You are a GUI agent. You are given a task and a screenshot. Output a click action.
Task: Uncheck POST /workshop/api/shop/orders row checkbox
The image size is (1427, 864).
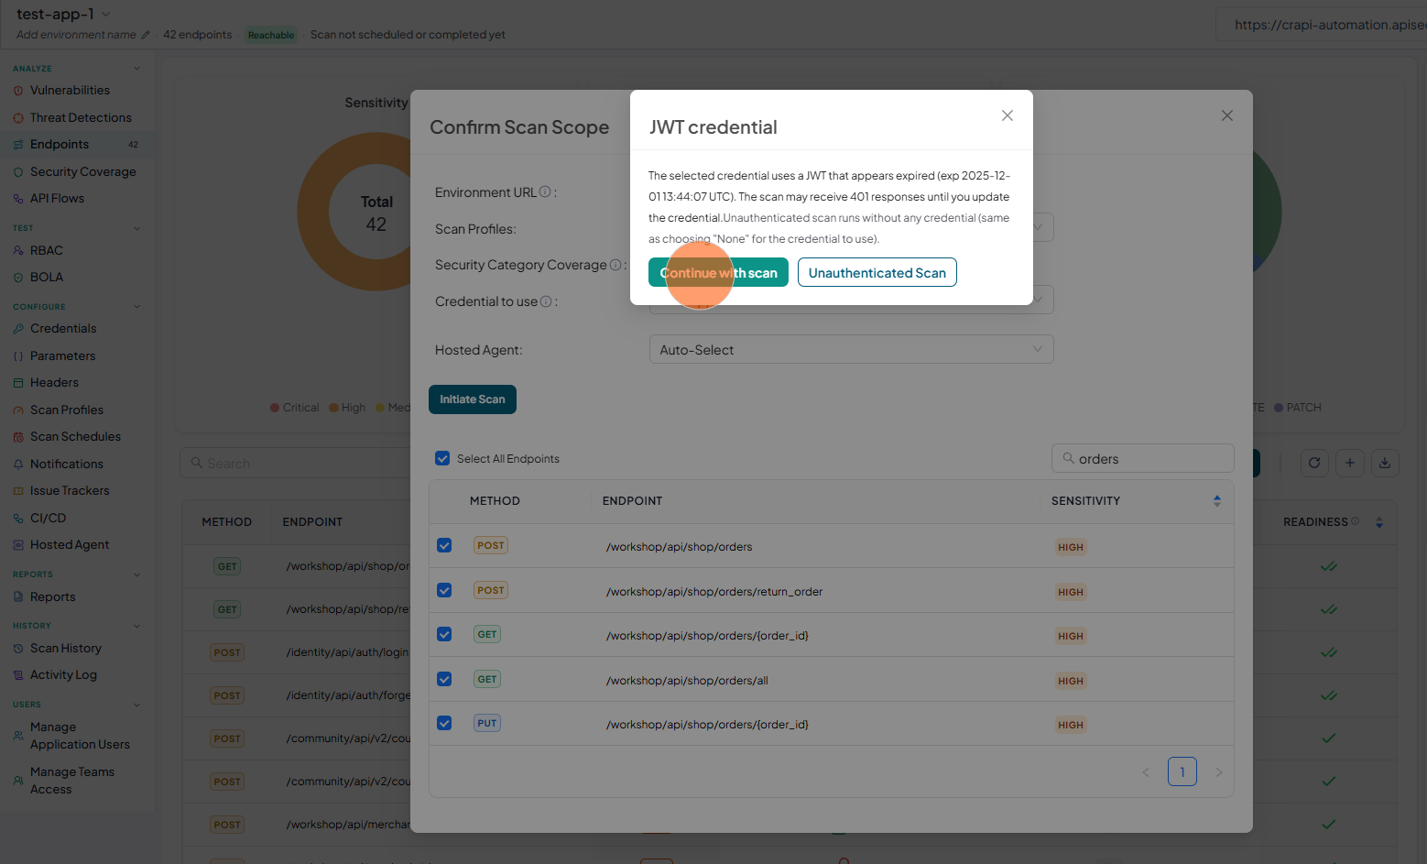[444, 545]
